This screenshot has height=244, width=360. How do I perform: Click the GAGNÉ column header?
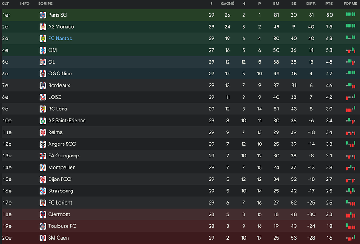(x=228, y=4)
